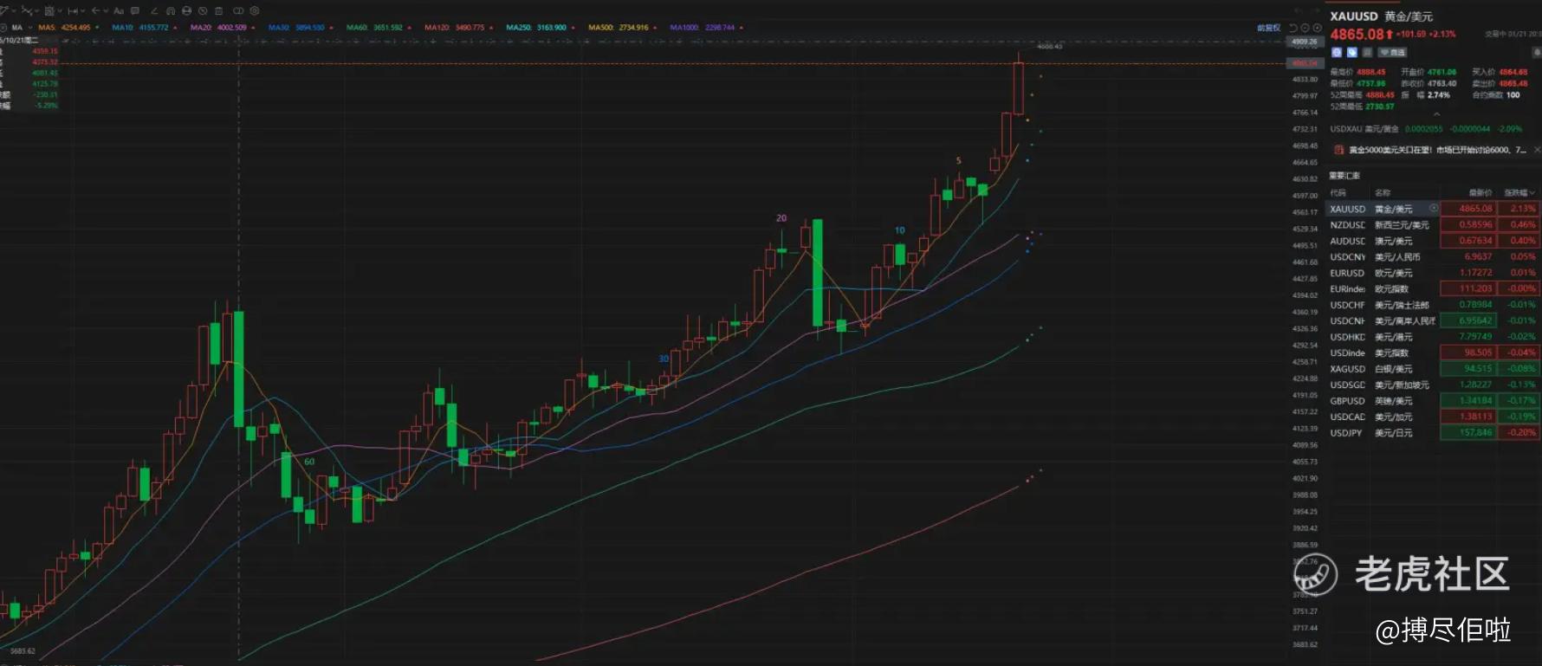Click the undo arrow icon next to 前复权
The image size is (1542, 666).
point(1293,28)
